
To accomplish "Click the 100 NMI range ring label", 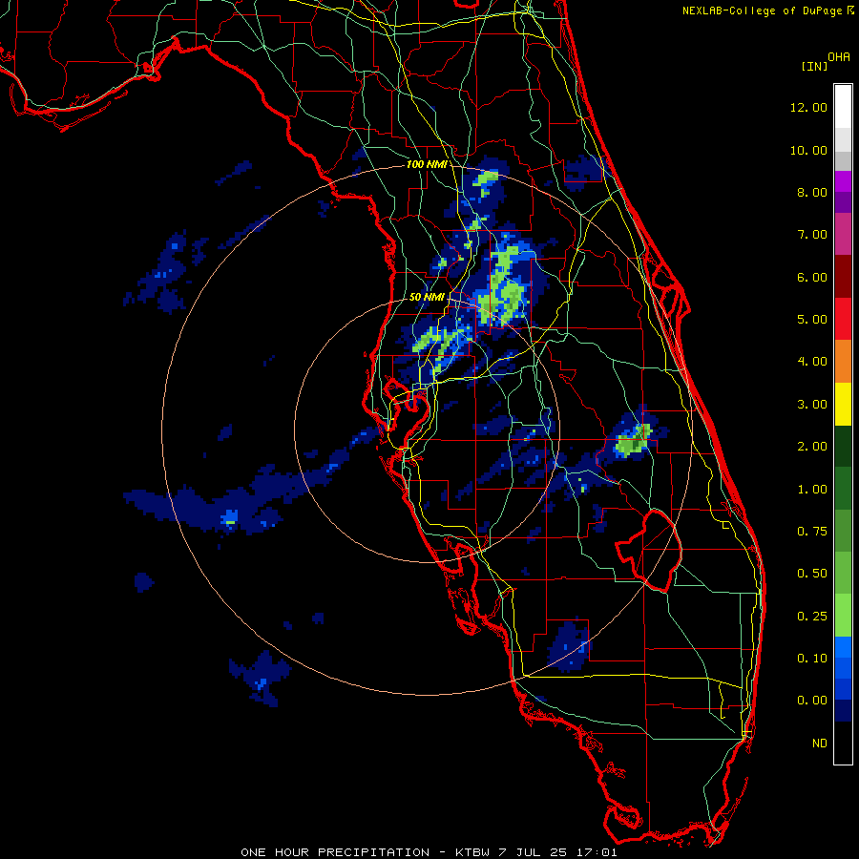I will [426, 164].
